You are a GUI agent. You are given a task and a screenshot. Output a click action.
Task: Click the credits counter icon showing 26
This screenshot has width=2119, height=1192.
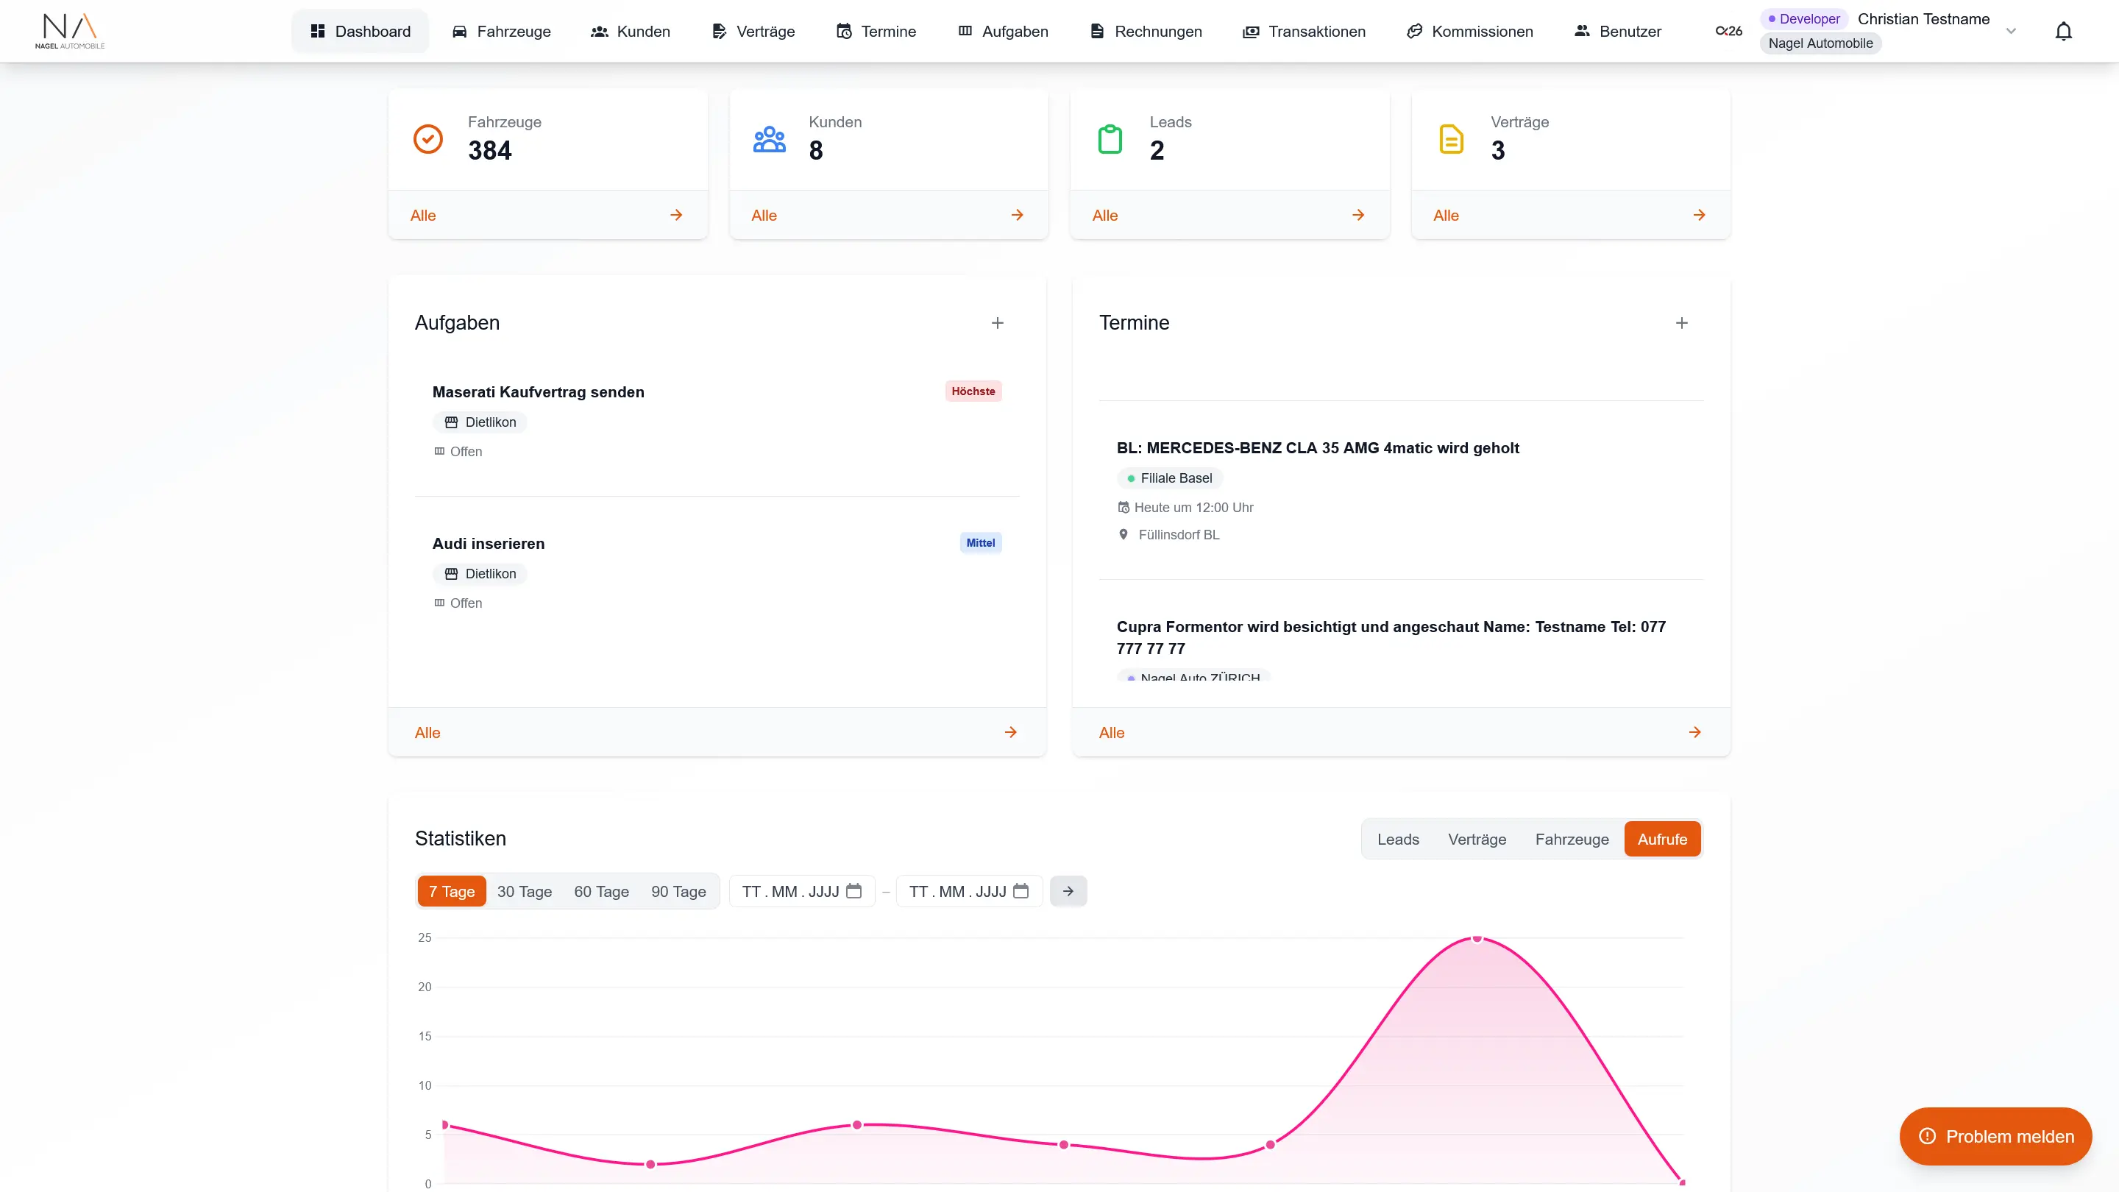[1728, 31]
